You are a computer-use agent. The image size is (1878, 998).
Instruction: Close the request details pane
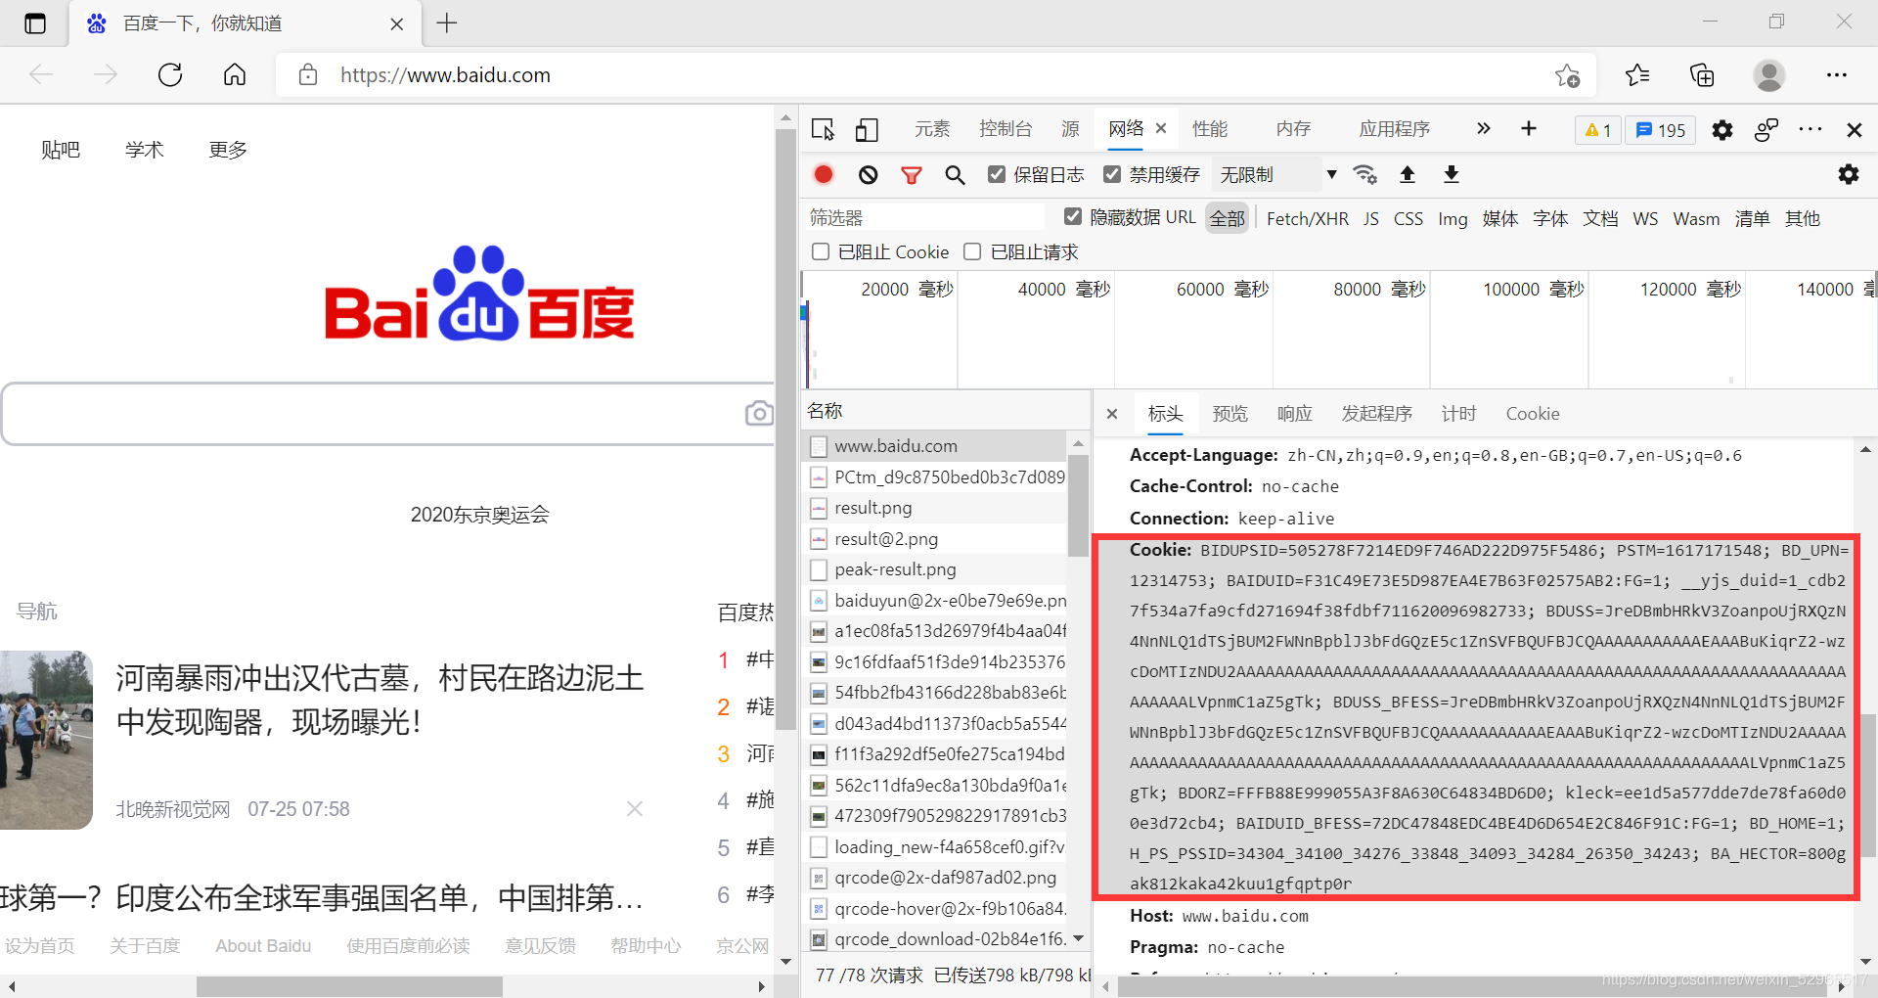pyautogui.click(x=1112, y=414)
